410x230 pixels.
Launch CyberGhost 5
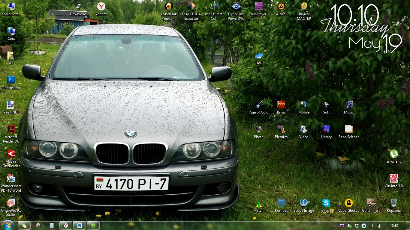349,205
